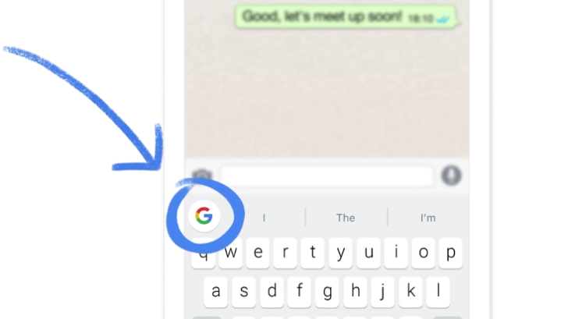
Task: Choose the "I'm" word suggestion
Action: tap(428, 218)
